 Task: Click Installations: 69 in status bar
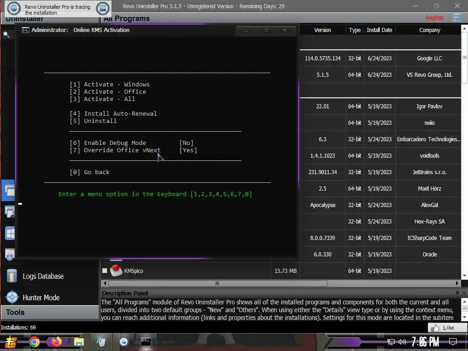pyautogui.click(x=18, y=327)
